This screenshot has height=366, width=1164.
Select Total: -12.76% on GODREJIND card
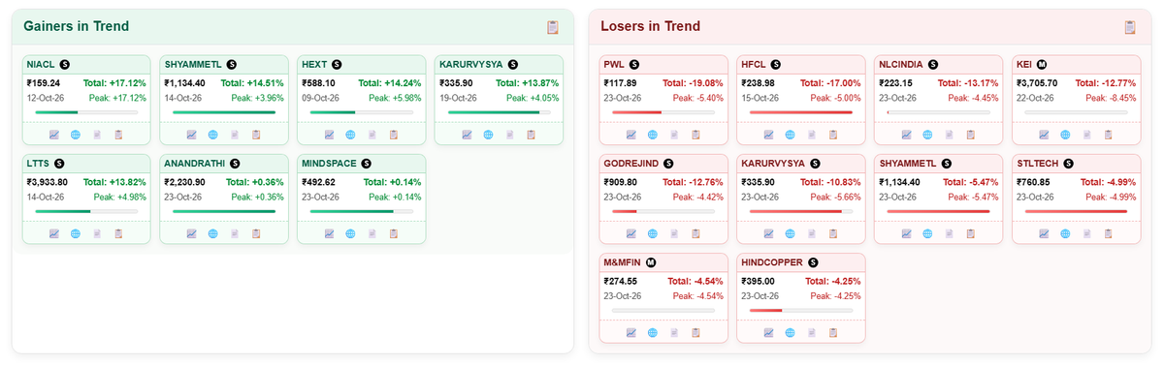point(694,182)
